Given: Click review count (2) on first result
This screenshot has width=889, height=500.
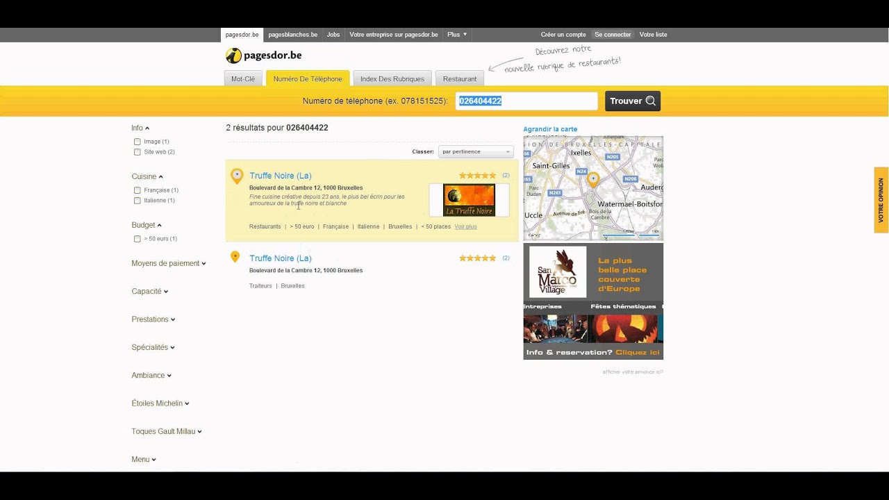Looking at the screenshot, I should click(506, 176).
